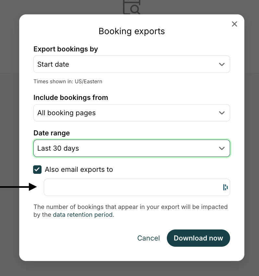Click the Dashlane icon in email field
Screen dimensions: 259x276
[x=225, y=187]
